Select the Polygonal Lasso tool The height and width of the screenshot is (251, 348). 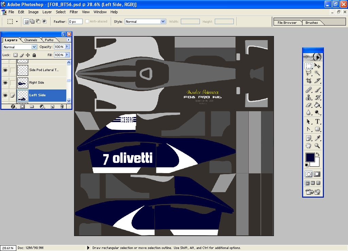309,73
